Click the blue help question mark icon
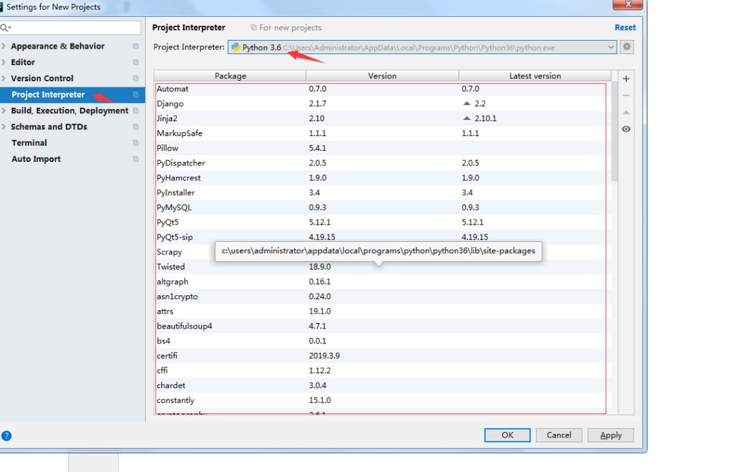The image size is (732, 472). [6, 435]
